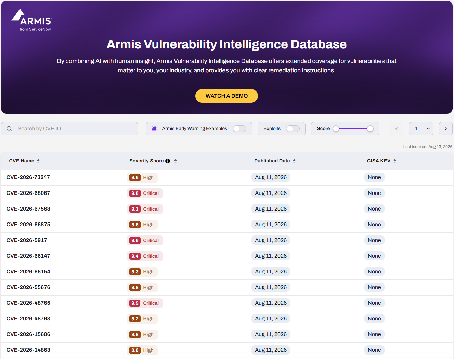Click the 9.4 Critical severity badge
This screenshot has width=454, height=359.
coord(145,256)
